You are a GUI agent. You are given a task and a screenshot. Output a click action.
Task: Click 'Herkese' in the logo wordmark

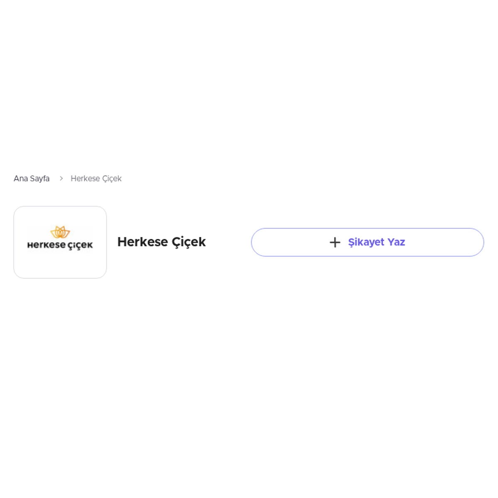tap(46, 245)
